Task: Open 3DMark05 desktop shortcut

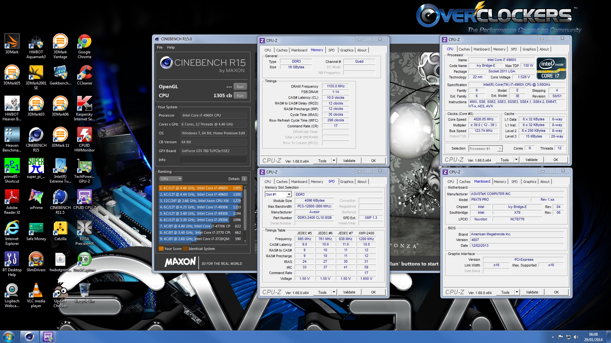Action: pyautogui.click(x=12, y=75)
